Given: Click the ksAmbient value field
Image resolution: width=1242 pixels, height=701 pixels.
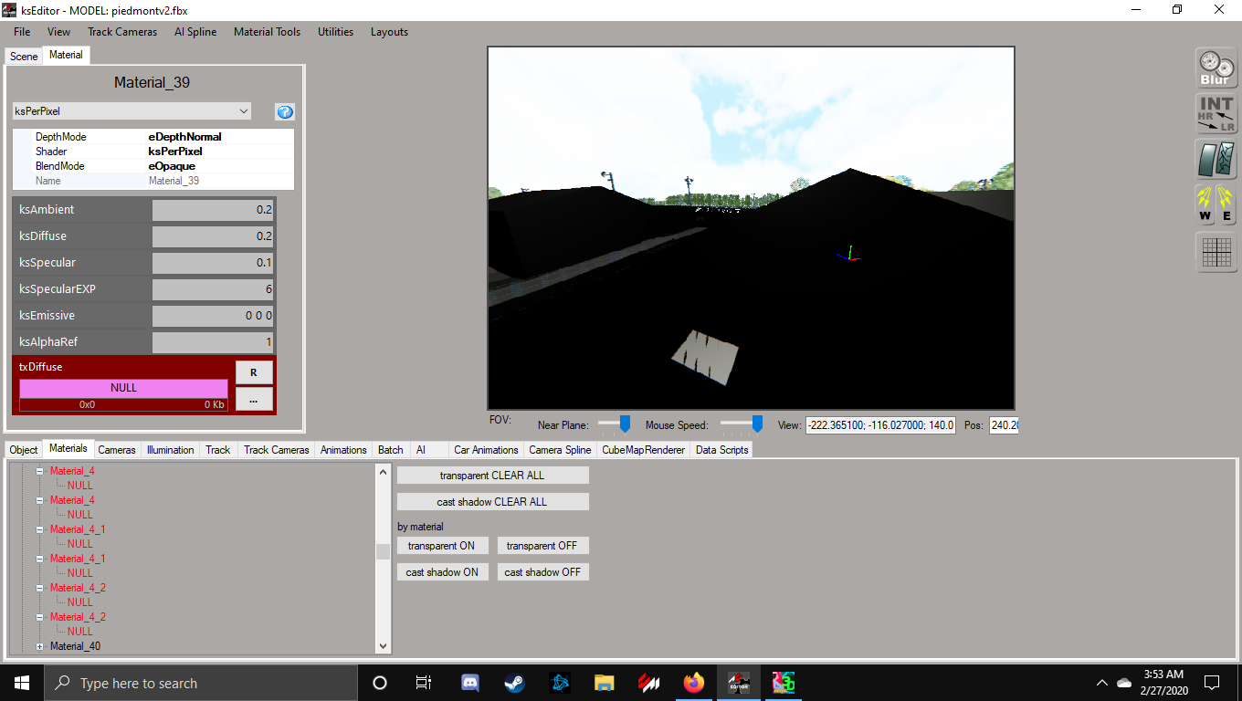Looking at the screenshot, I should tap(213, 210).
